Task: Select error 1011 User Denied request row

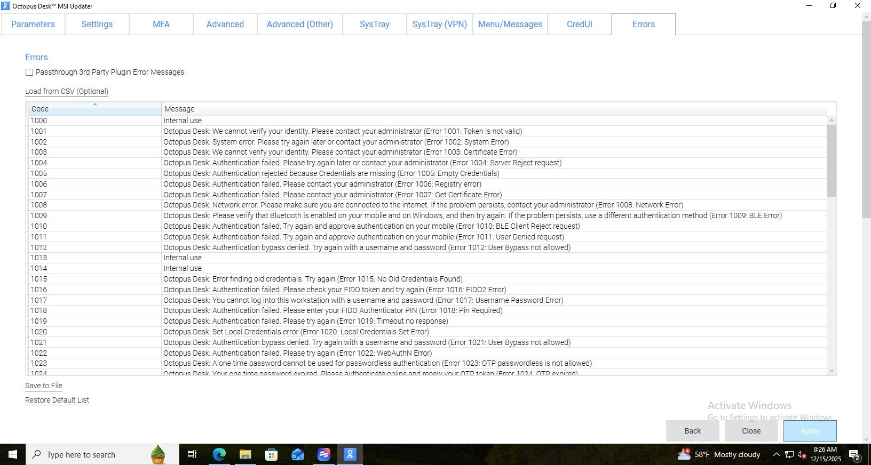Action: tap(427, 237)
